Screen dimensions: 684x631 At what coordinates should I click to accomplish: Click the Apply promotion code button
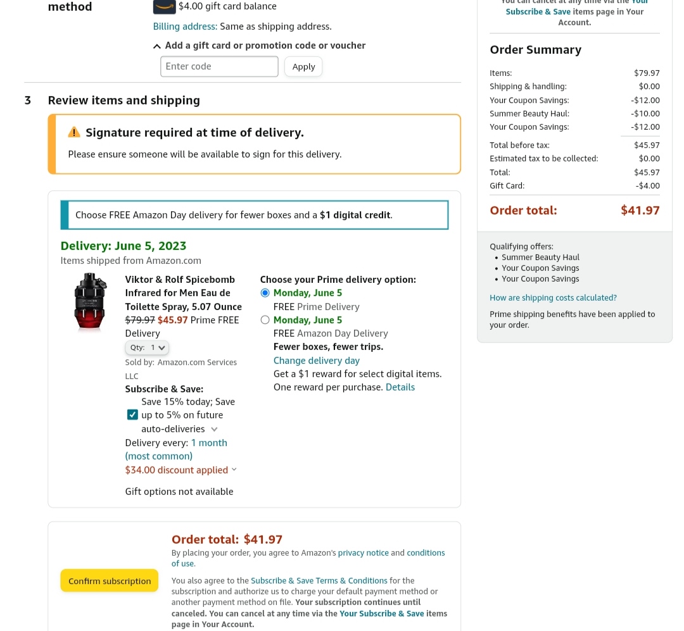click(303, 66)
